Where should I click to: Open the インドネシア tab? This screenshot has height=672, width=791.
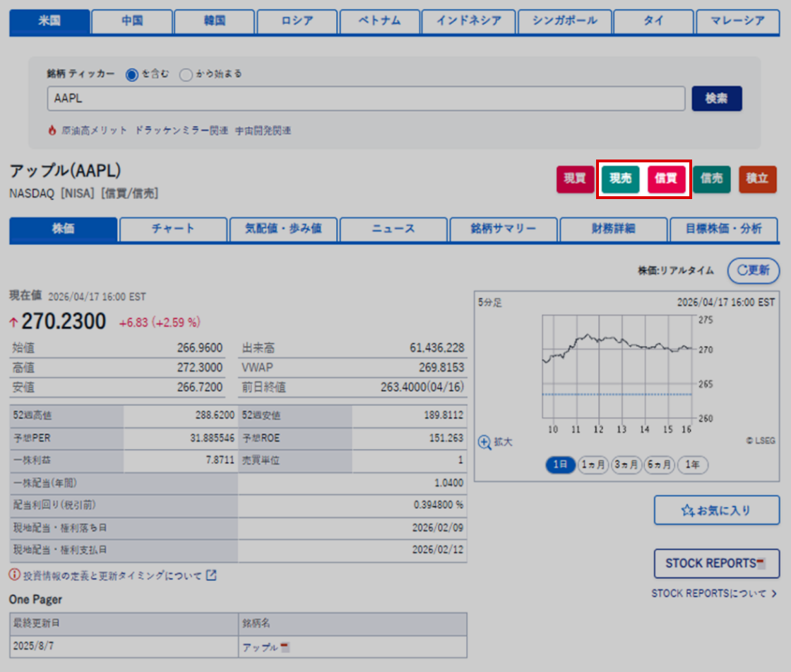(x=469, y=21)
